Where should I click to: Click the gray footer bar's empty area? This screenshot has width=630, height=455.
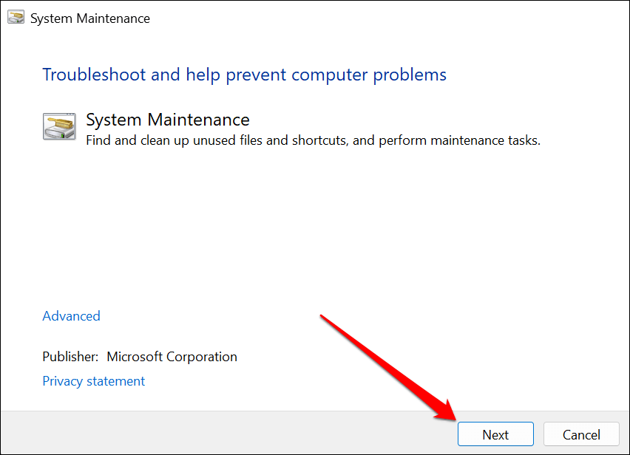pos(222,433)
